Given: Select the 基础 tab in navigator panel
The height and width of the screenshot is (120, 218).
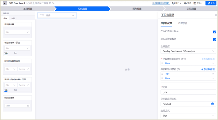Looking at the screenshot, I should (13, 19).
